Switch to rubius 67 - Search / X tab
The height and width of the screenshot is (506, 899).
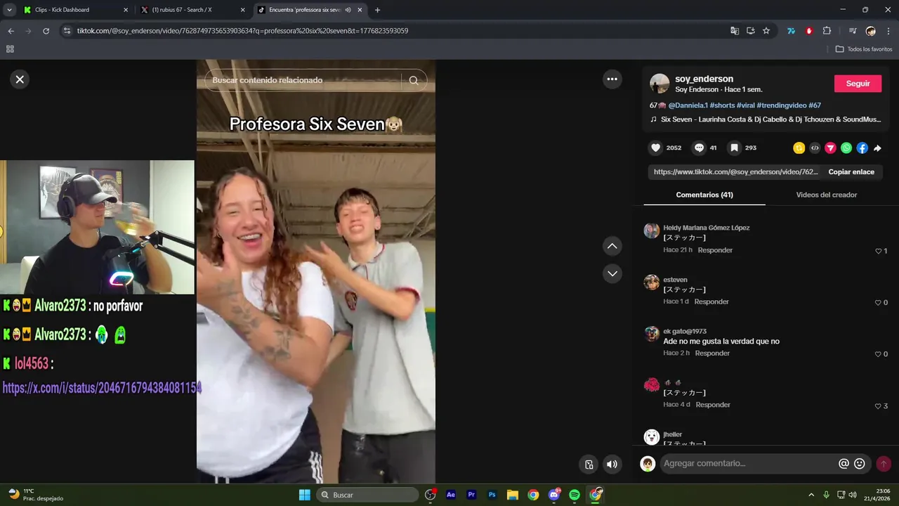pos(193,10)
